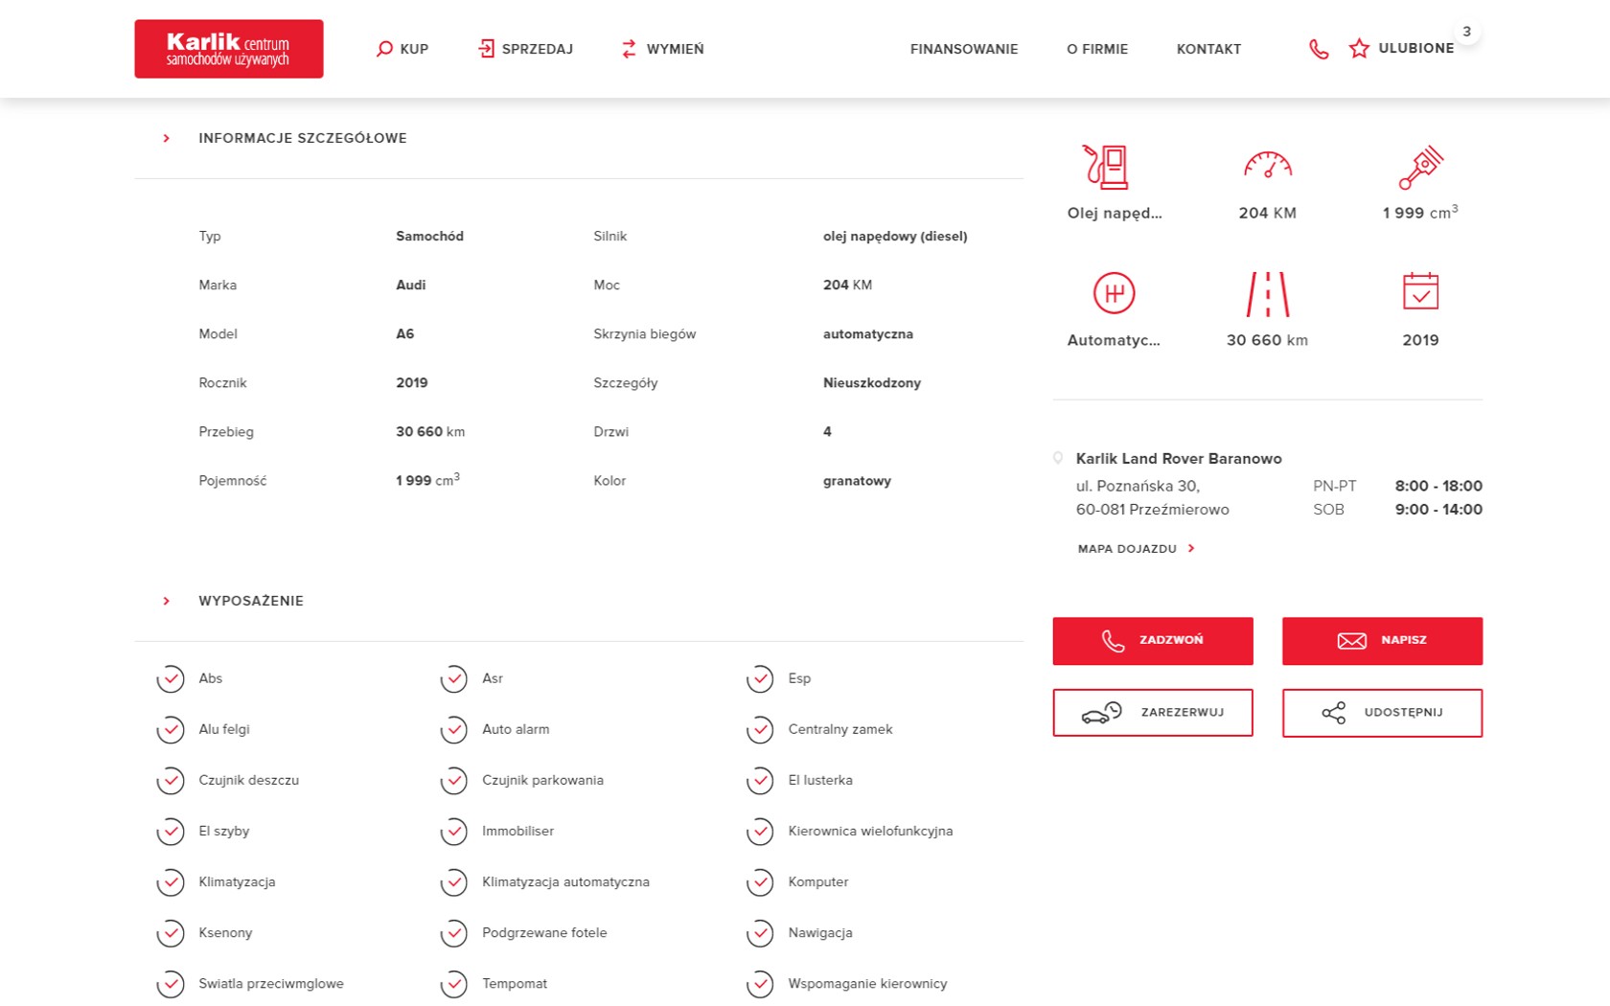Toggle the Nawigacja checkmark

[x=760, y=933]
